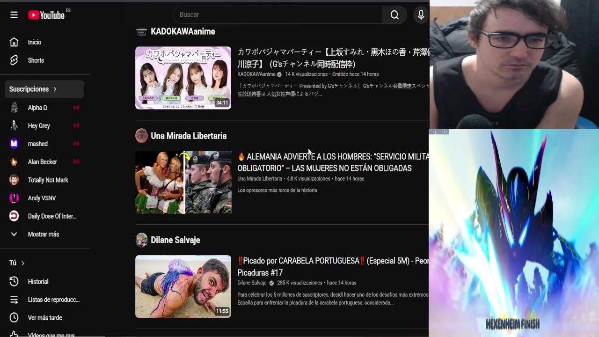The width and height of the screenshot is (599, 337).
Task: Click the '285 K visualizaciones' text
Action: (x=300, y=283)
